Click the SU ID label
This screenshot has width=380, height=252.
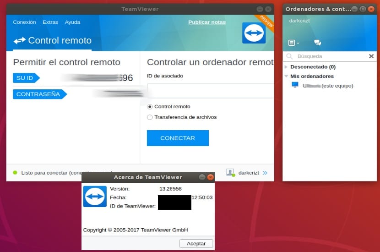coord(26,78)
